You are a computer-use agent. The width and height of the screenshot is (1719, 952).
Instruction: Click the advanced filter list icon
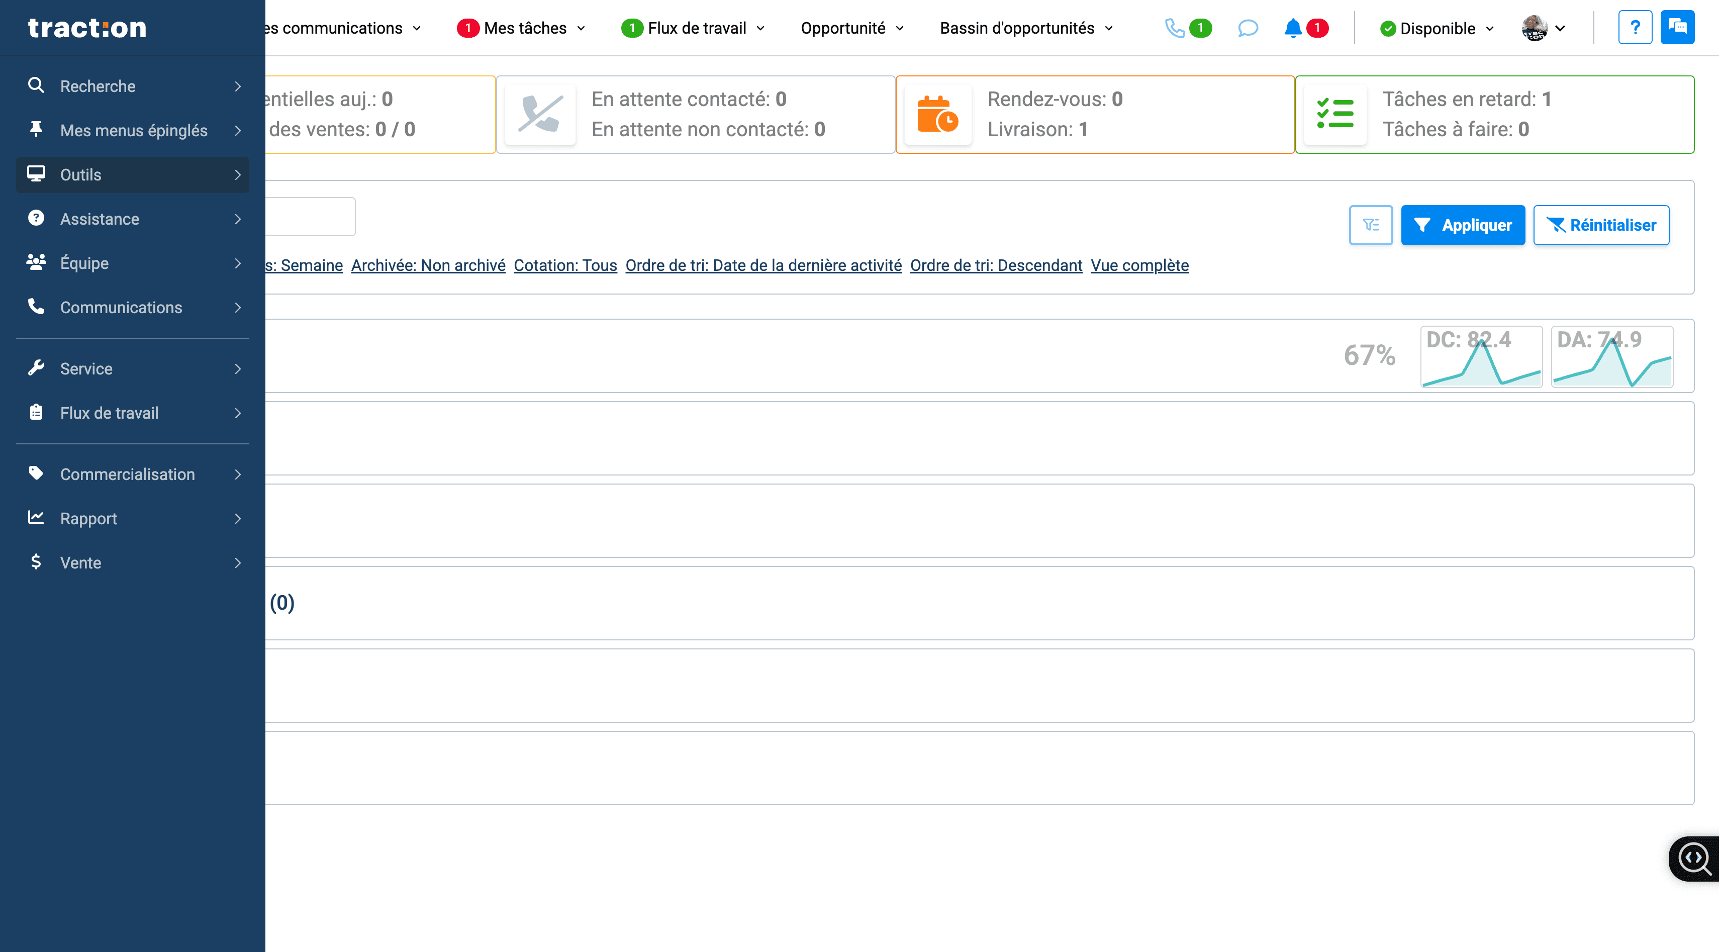click(1371, 225)
